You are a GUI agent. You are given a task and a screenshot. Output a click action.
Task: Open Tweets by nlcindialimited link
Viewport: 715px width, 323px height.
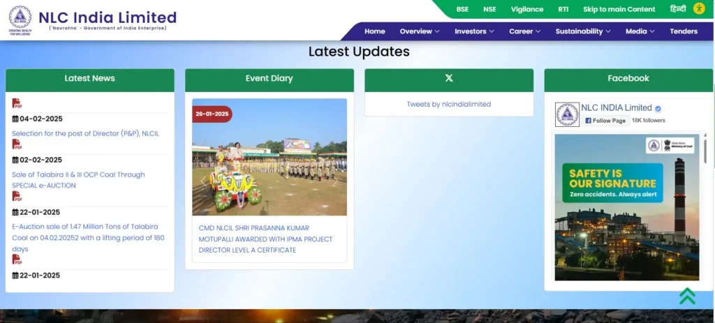449,105
